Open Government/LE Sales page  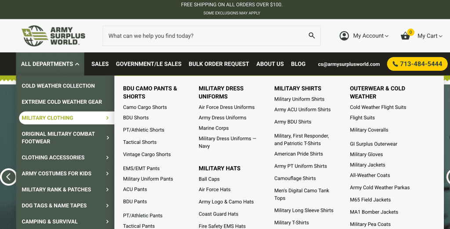(149, 64)
